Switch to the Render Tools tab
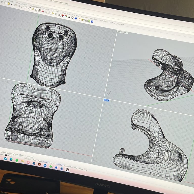Screen dimensions: 194x194 [x=104, y=21]
